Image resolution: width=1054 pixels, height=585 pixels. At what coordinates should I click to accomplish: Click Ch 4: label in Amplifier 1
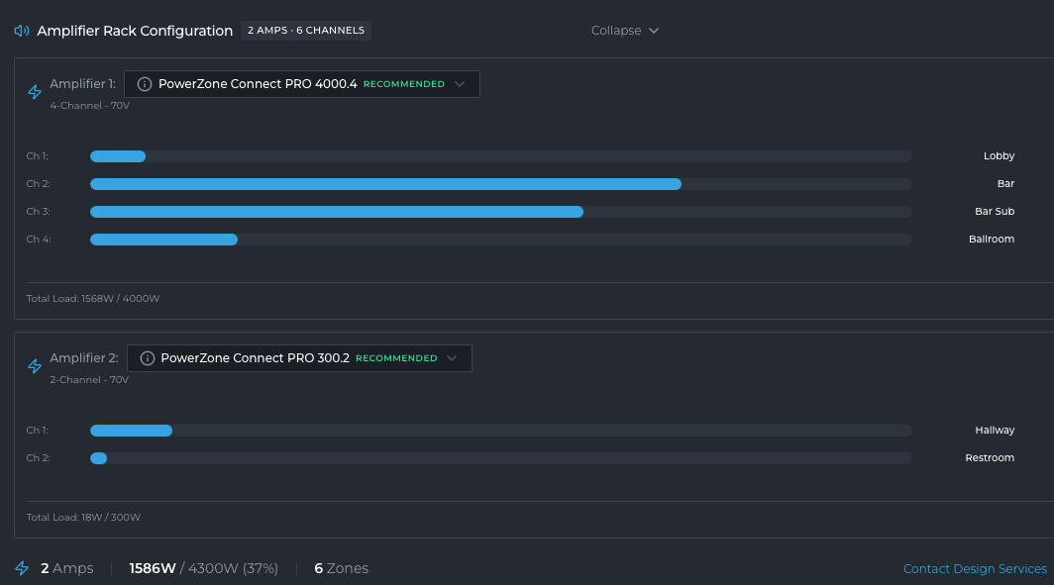coord(39,240)
